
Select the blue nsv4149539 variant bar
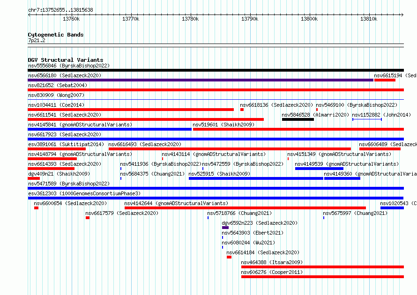click(x=319, y=169)
